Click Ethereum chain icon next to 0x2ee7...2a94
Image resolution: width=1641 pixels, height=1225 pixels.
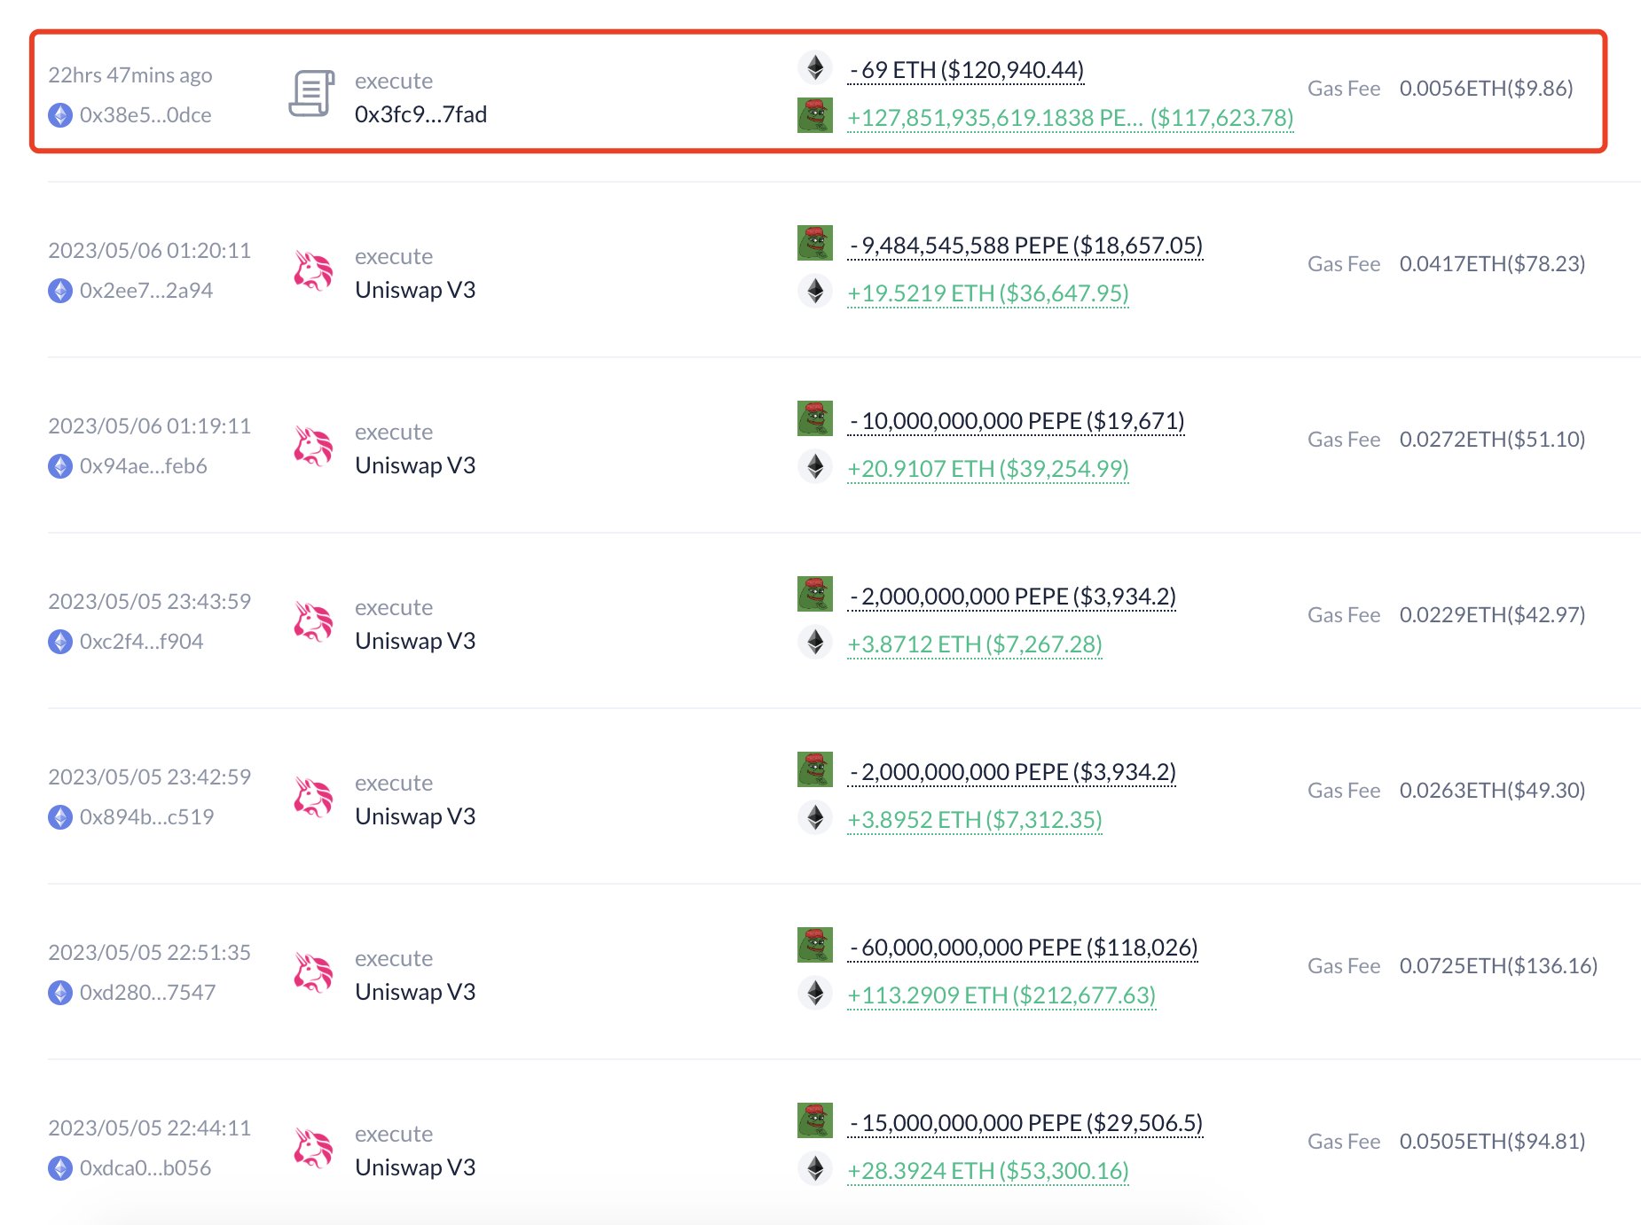point(60,291)
